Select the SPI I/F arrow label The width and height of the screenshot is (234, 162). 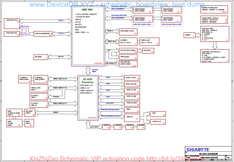(x=61, y=57)
